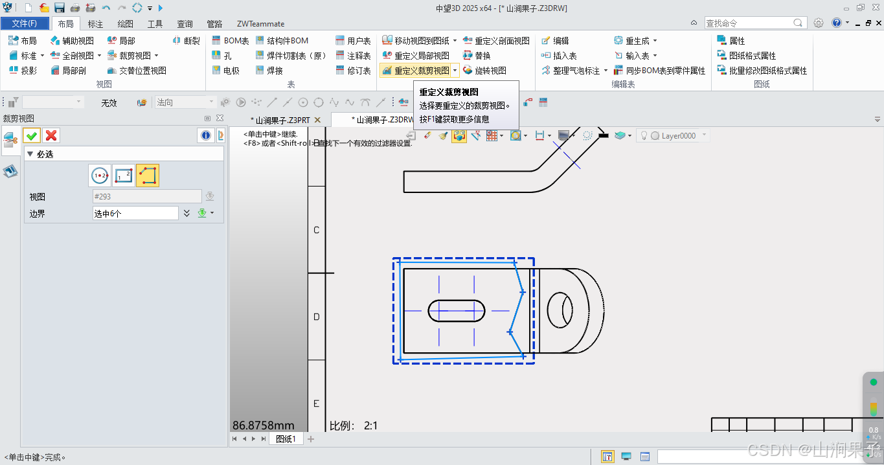Click the 投影 view tool
The height and width of the screenshot is (465, 884).
(23, 71)
